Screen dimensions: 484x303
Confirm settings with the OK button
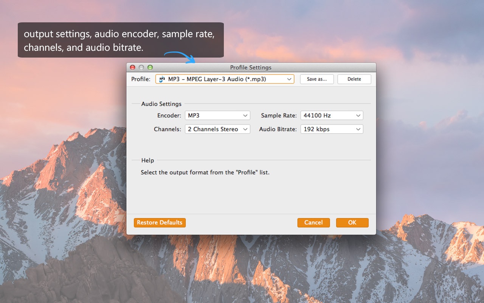(x=352, y=223)
